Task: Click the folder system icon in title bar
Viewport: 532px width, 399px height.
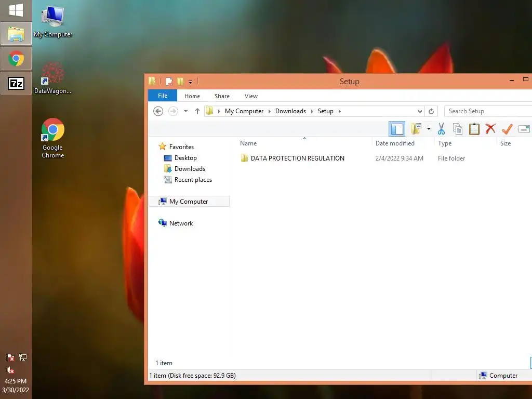Action: tap(152, 81)
